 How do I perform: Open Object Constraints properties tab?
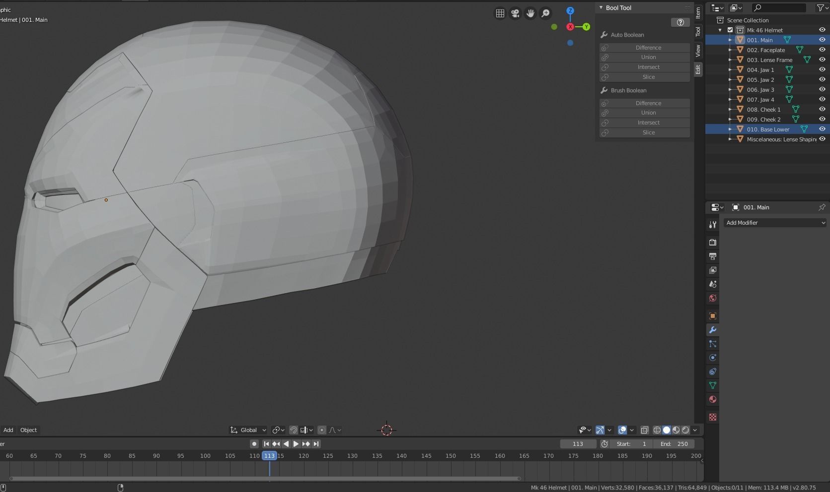713,371
